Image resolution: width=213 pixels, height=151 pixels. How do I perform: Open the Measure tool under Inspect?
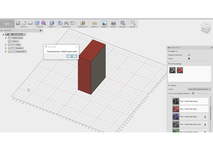94,23
